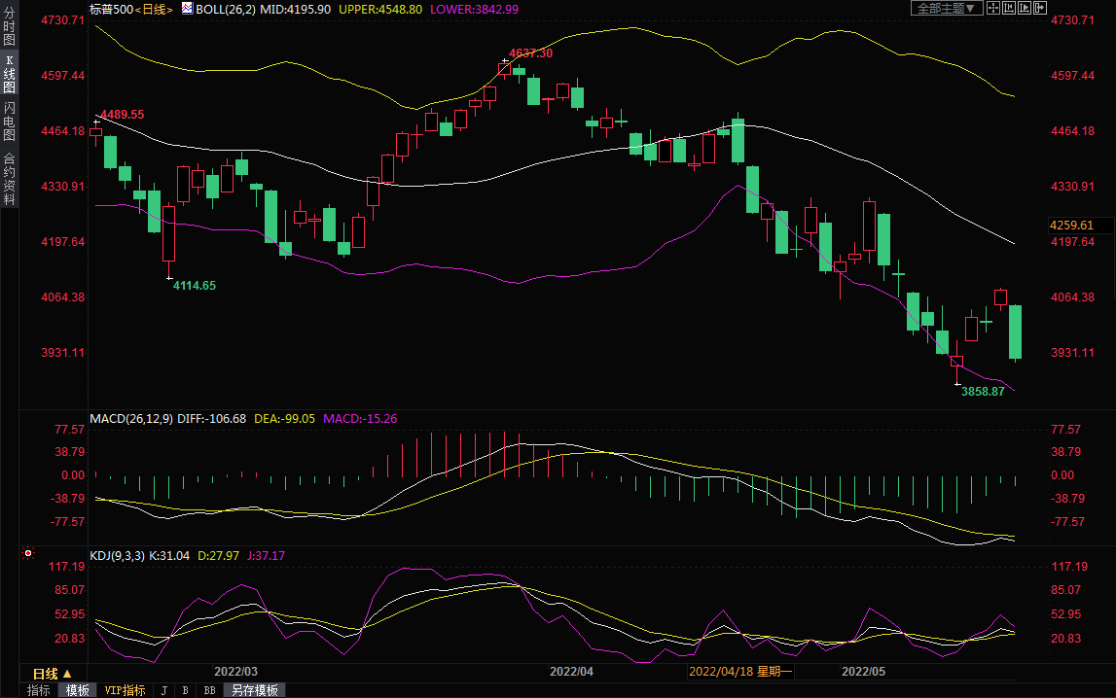Viewport: 1116px width, 698px height.
Task: Switch to the 分时图 side tab
Action: [9, 26]
